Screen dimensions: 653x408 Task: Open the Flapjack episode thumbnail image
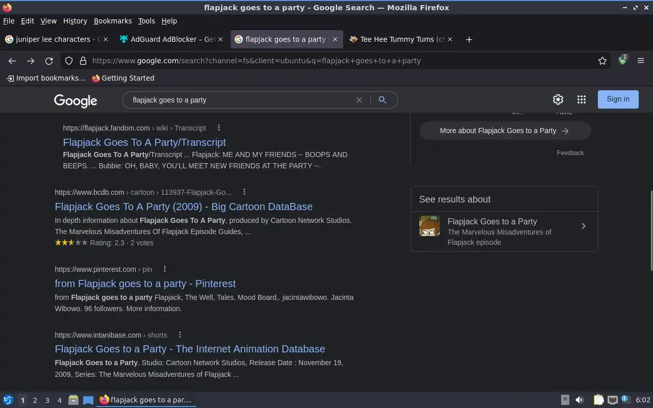click(430, 226)
